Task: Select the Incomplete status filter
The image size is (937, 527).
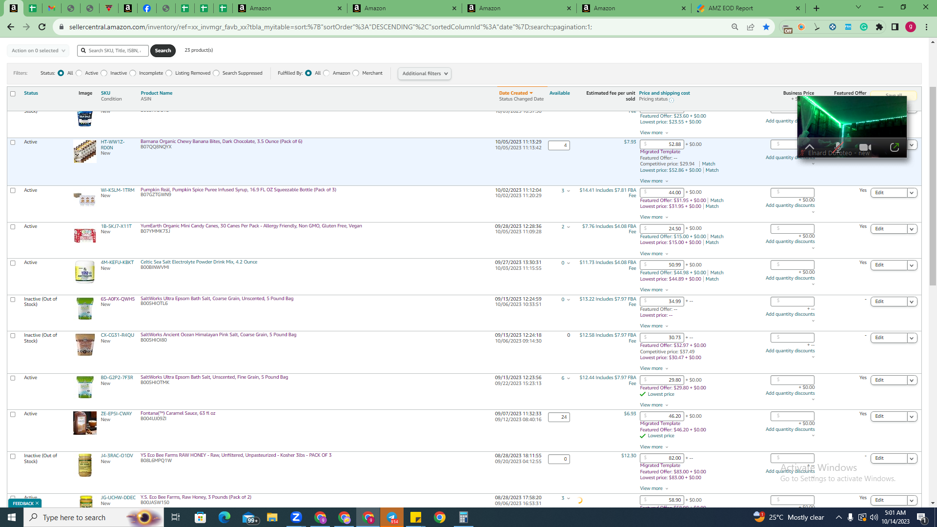Action: pyautogui.click(x=133, y=73)
